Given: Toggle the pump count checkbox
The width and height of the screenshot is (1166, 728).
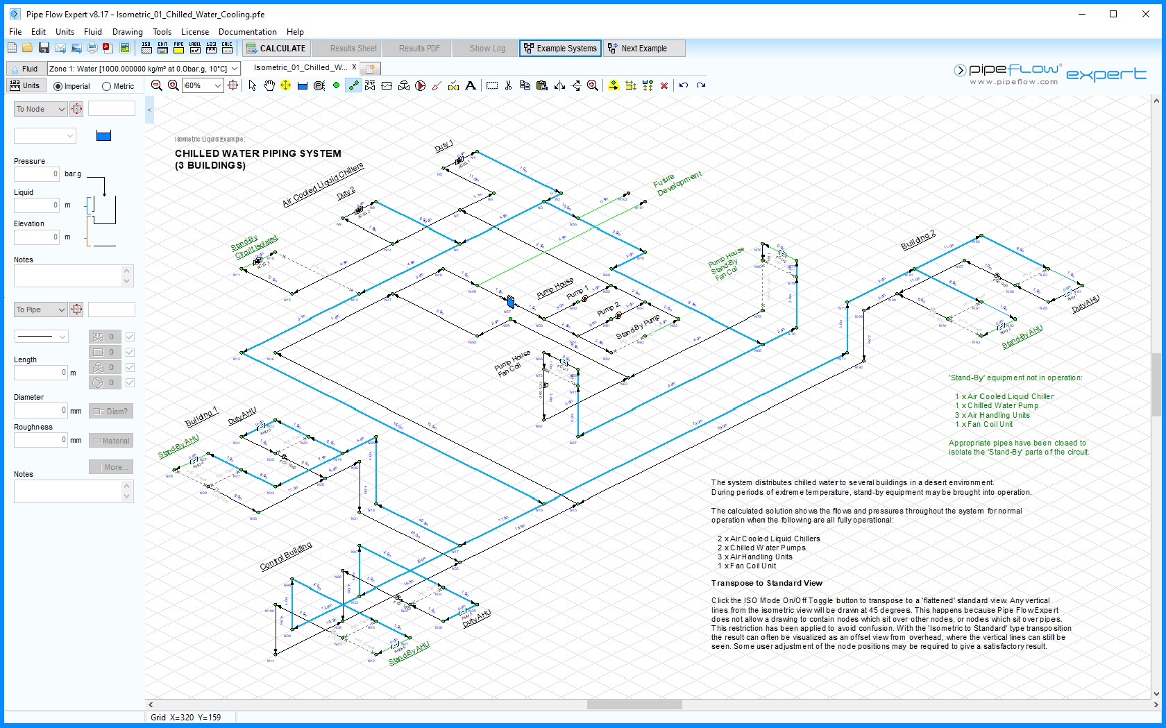Looking at the screenshot, I should 130,382.
